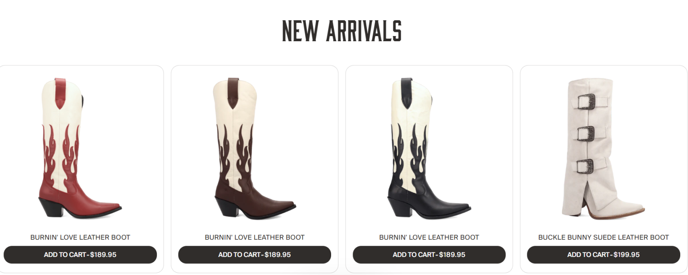Add the black flame boot to cart

429,255
